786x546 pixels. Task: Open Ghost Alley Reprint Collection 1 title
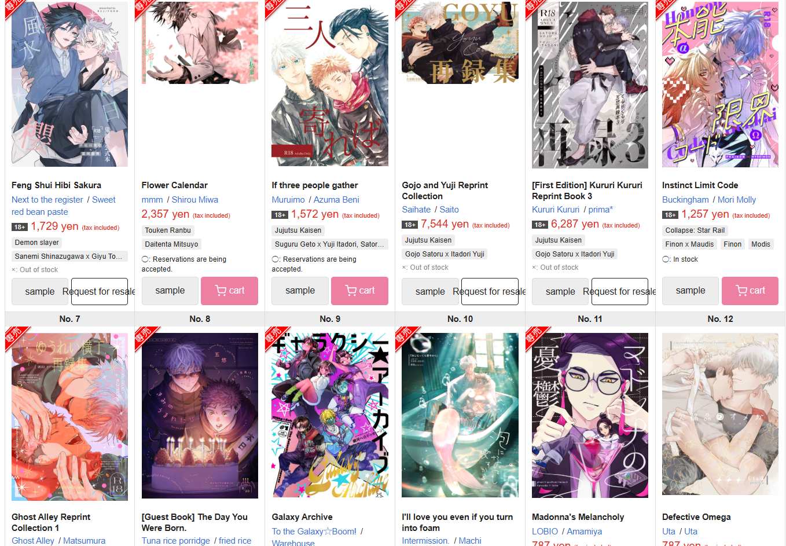[51, 522]
